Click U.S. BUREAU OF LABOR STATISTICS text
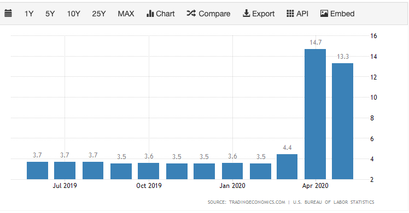This screenshot has height=213, width=409. pos(334,202)
